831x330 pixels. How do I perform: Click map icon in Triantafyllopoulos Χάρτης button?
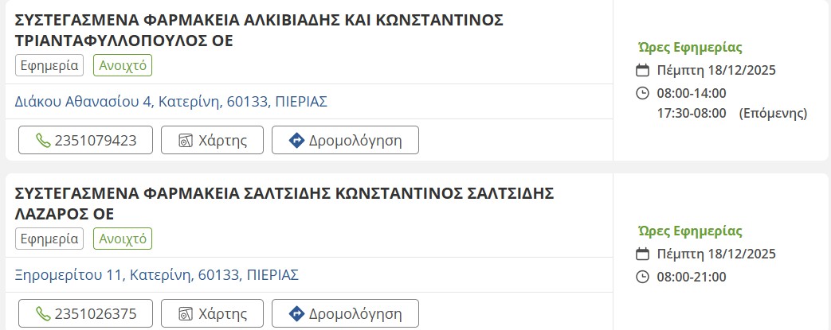pyautogui.click(x=186, y=141)
